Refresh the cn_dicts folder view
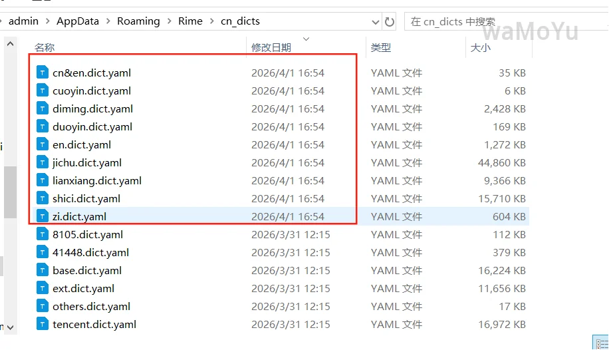This screenshot has height=350, width=609. 390,21
